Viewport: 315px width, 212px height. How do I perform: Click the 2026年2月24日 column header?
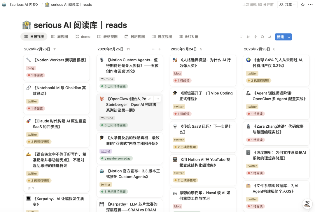(184, 49)
